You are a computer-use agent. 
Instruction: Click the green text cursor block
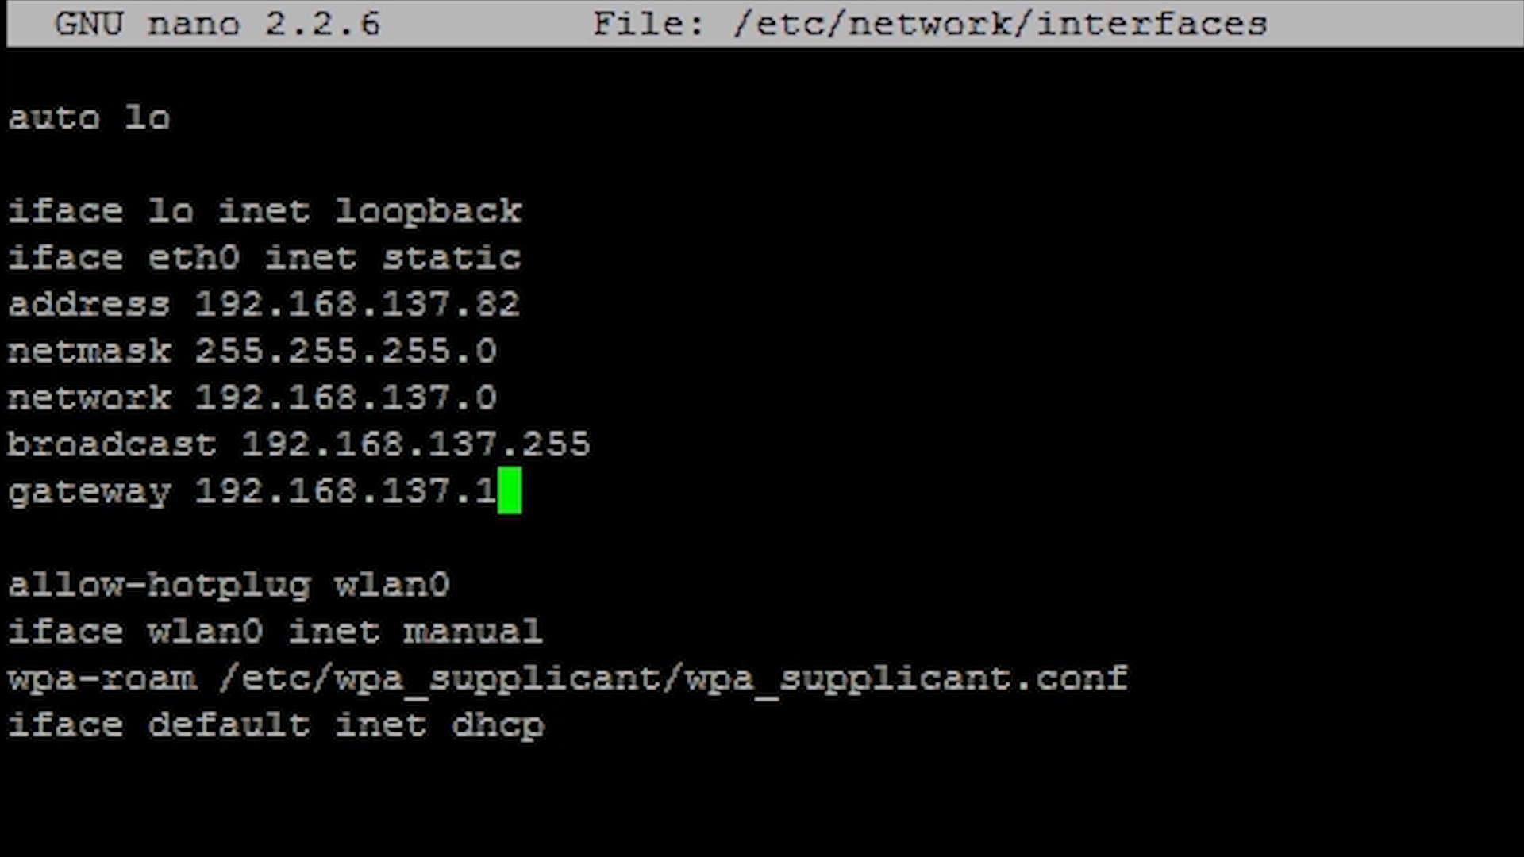pyautogui.click(x=510, y=490)
